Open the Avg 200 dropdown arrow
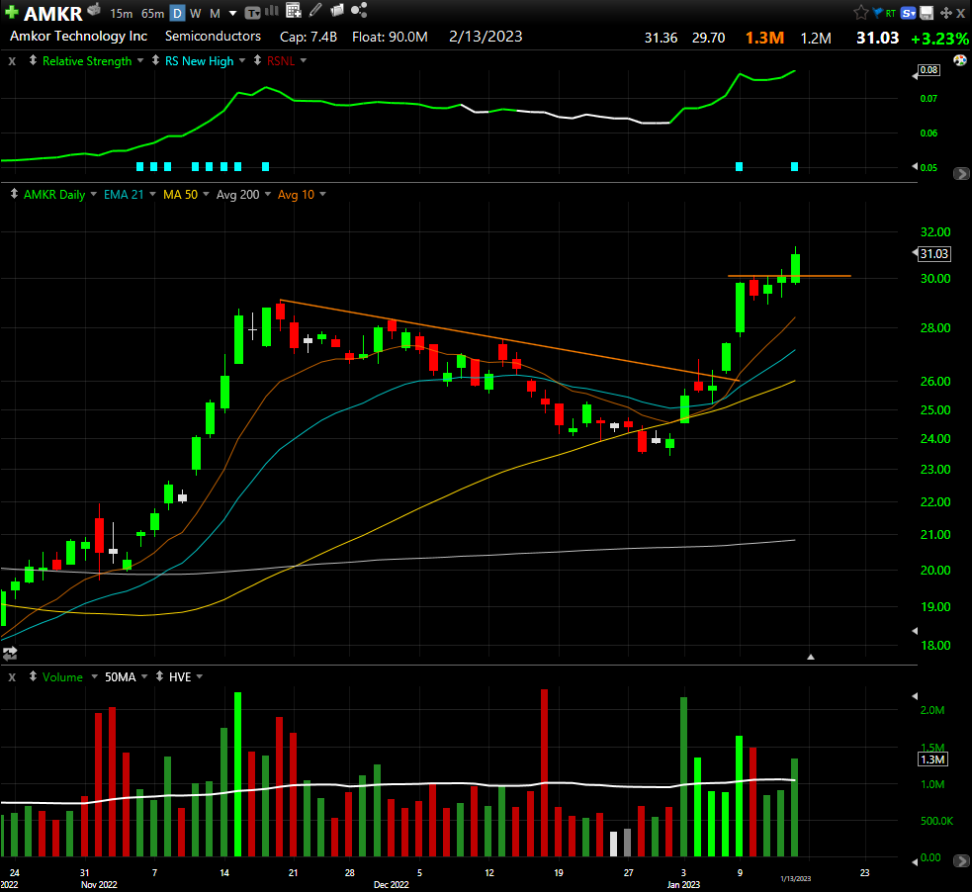972x892 pixels. click(x=268, y=194)
